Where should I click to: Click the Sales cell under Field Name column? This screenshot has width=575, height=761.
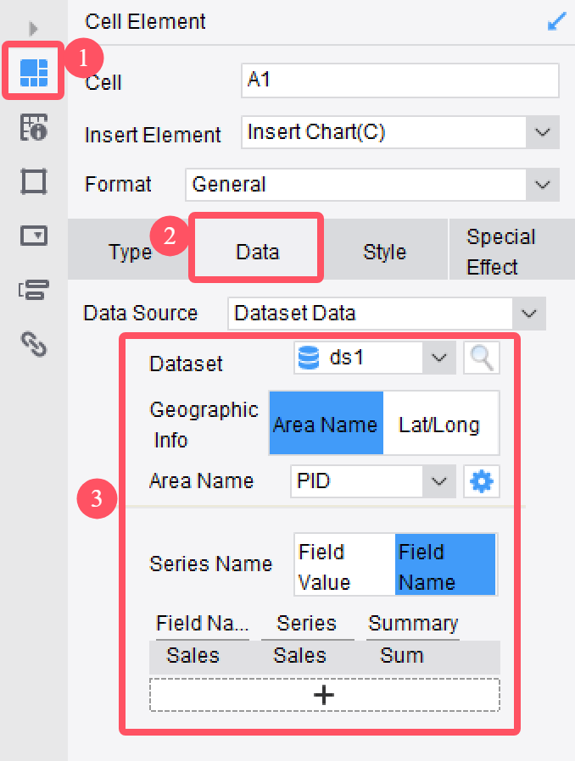(193, 656)
